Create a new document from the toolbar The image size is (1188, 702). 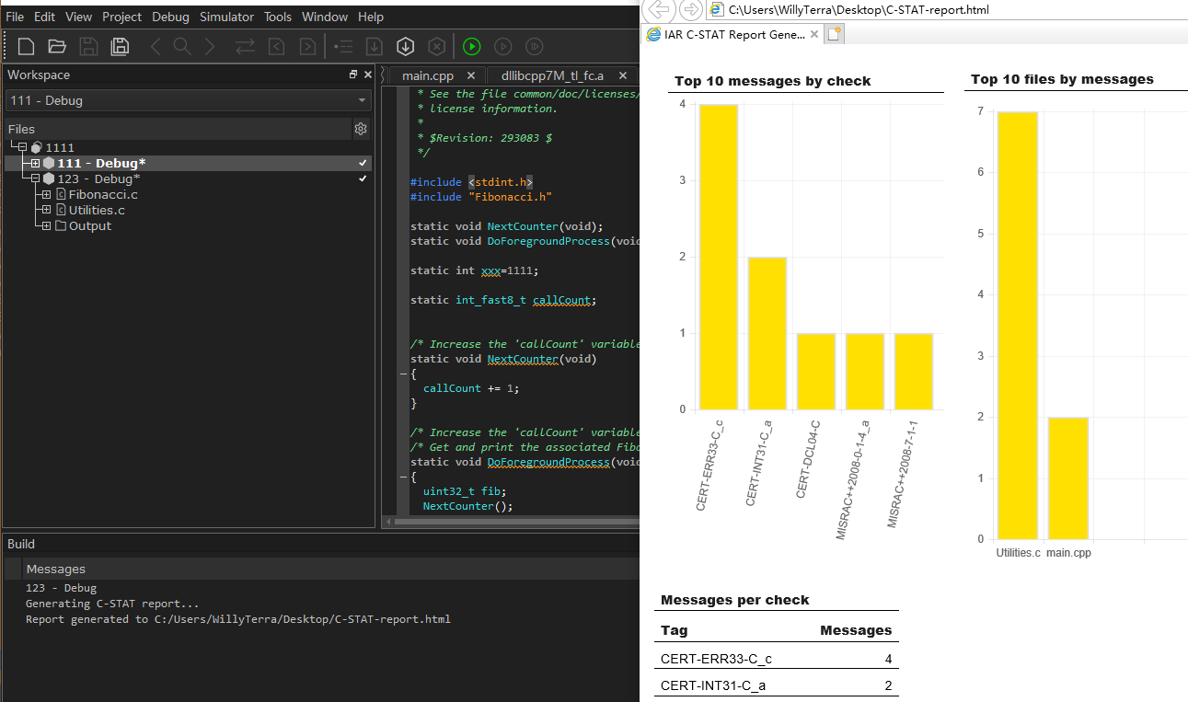(x=27, y=46)
